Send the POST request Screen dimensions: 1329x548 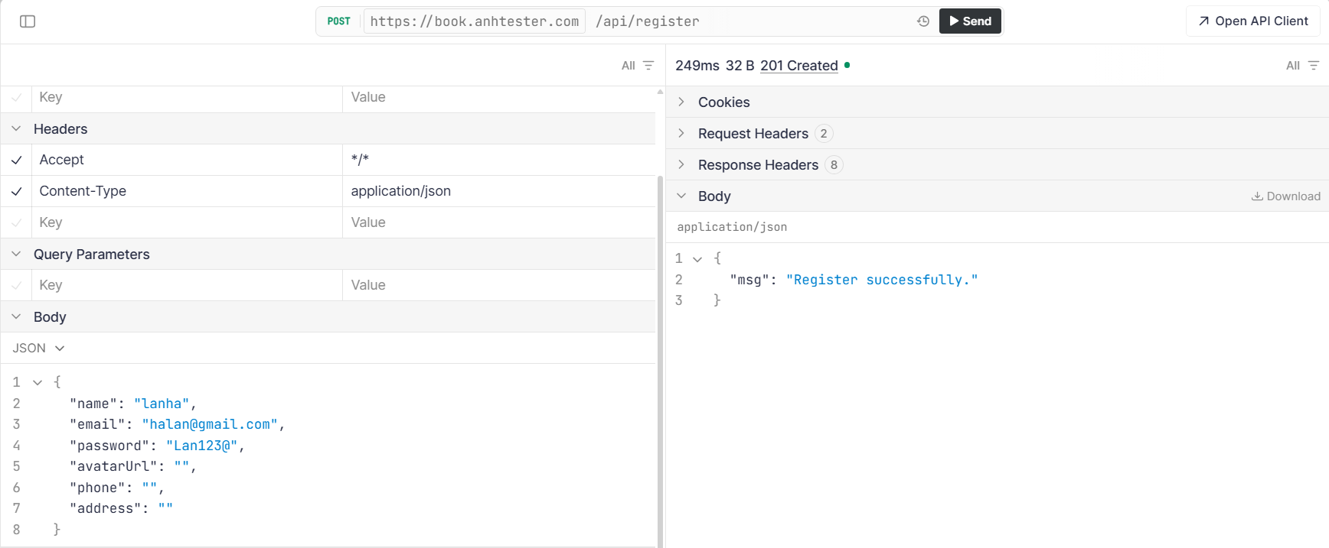969,21
